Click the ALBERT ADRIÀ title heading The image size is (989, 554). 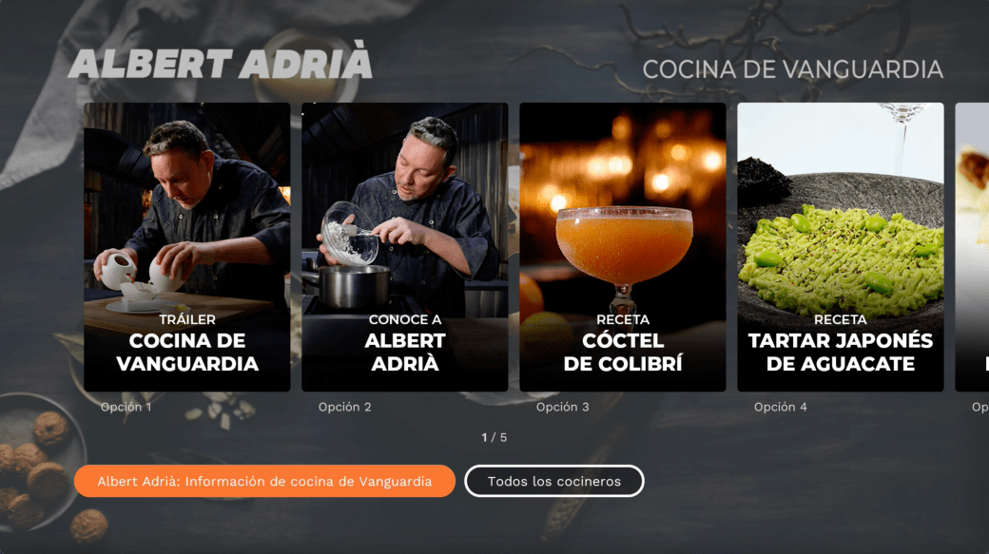pyautogui.click(x=220, y=62)
